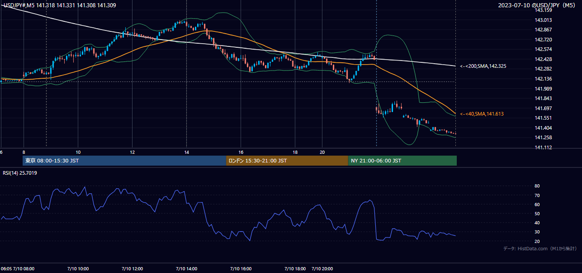Click RSI axis level 70

coord(537,195)
